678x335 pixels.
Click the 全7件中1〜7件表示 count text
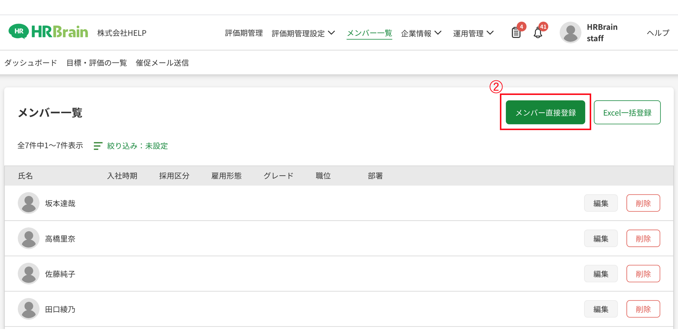pos(50,145)
